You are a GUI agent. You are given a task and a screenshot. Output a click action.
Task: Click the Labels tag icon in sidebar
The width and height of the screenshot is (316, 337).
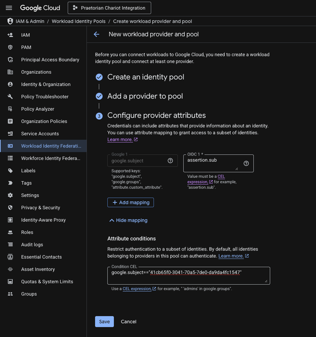(x=10, y=171)
